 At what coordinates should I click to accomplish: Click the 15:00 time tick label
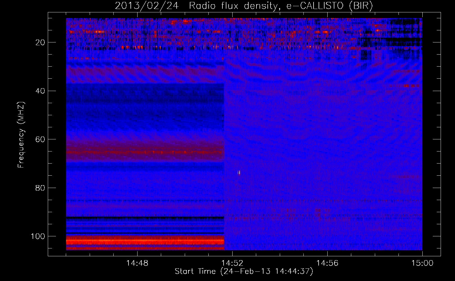pos(422,263)
